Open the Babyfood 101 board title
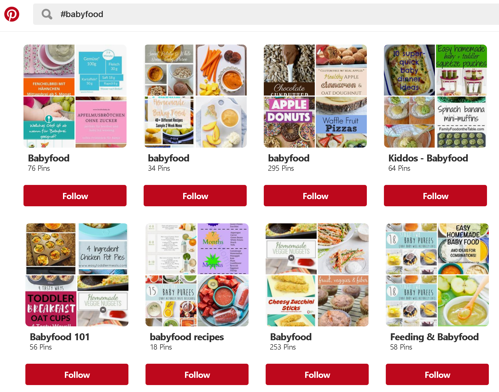The image size is (499, 392). click(x=60, y=337)
